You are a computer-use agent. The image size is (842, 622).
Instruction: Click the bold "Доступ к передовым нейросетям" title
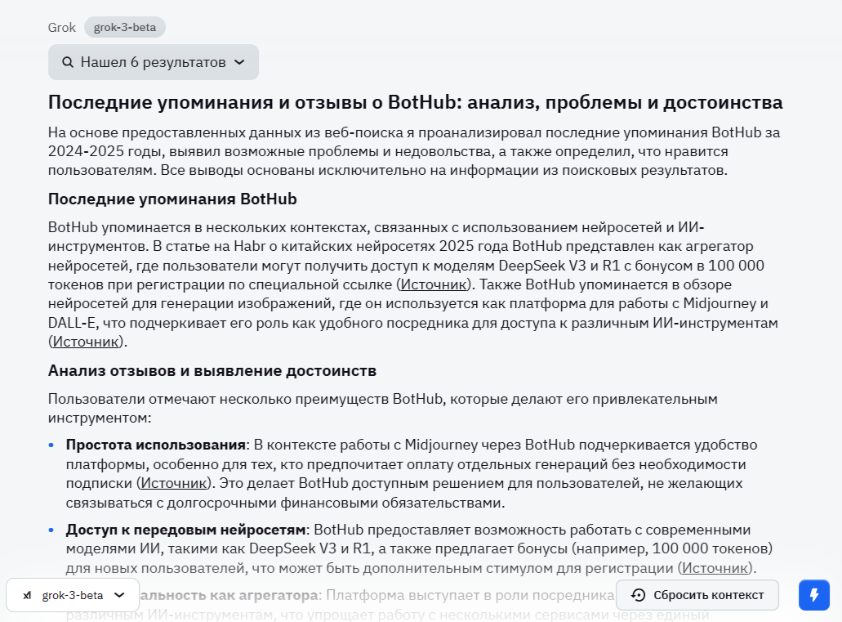pos(185,530)
